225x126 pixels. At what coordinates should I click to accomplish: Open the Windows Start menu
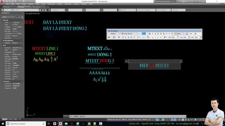[3, 124]
